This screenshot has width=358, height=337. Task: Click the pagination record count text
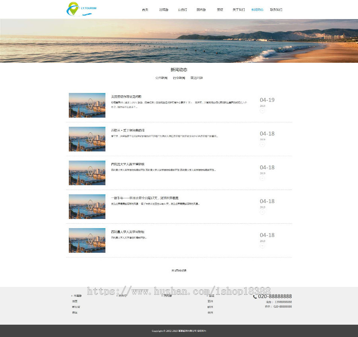coord(179,271)
